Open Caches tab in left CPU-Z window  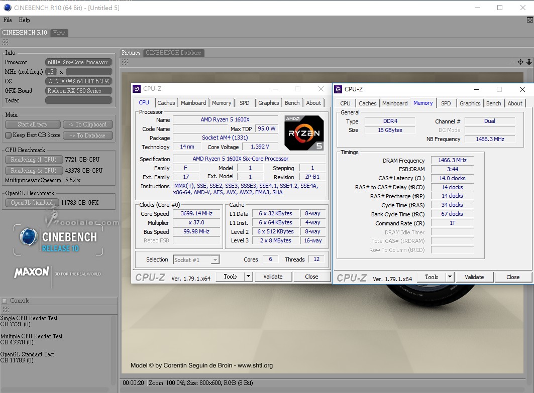point(166,103)
